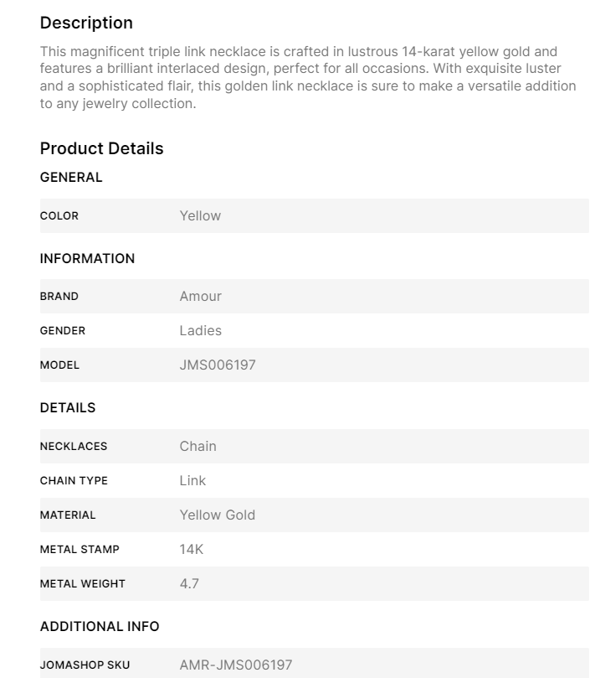This screenshot has height=678, width=590.
Task: Click the Chain necklaces value
Action: (x=198, y=447)
